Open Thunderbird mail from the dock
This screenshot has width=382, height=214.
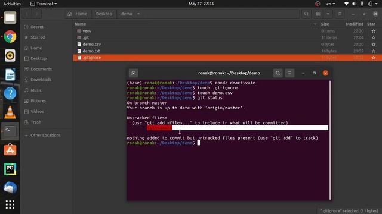click(x=10, y=188)
